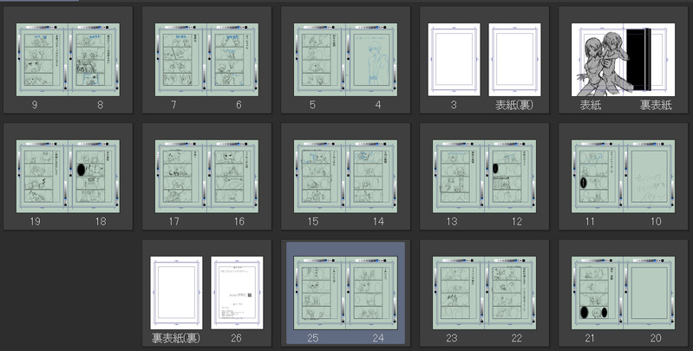Choose the page 17 thumbnail
The height and width of the screenshot is (351, 693).
point(180,176)
